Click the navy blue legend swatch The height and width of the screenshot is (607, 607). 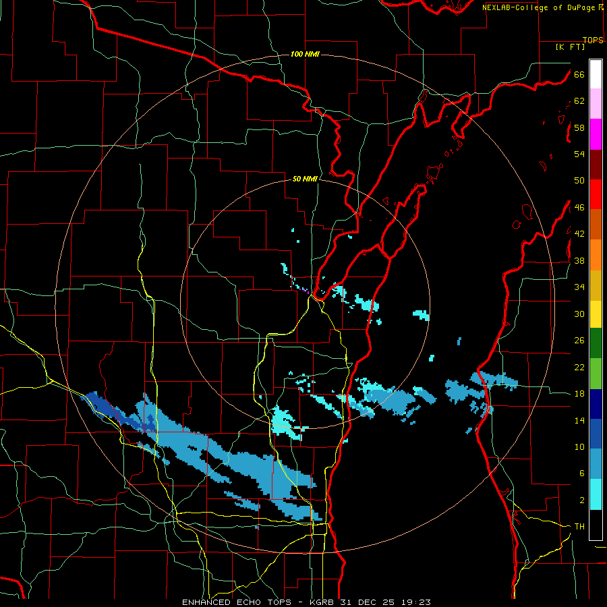pyautogui.click(x=596, y=404)
